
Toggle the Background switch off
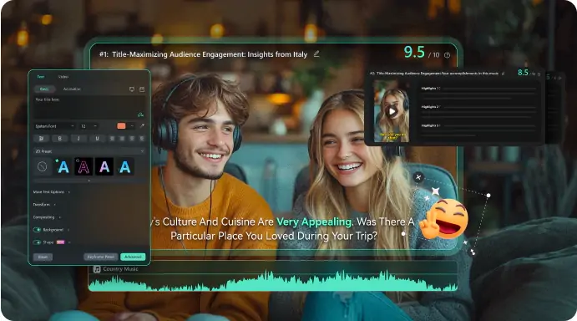(37, 230)
